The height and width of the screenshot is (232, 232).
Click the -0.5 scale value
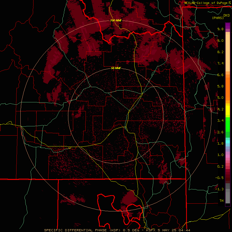click(219, 178)
